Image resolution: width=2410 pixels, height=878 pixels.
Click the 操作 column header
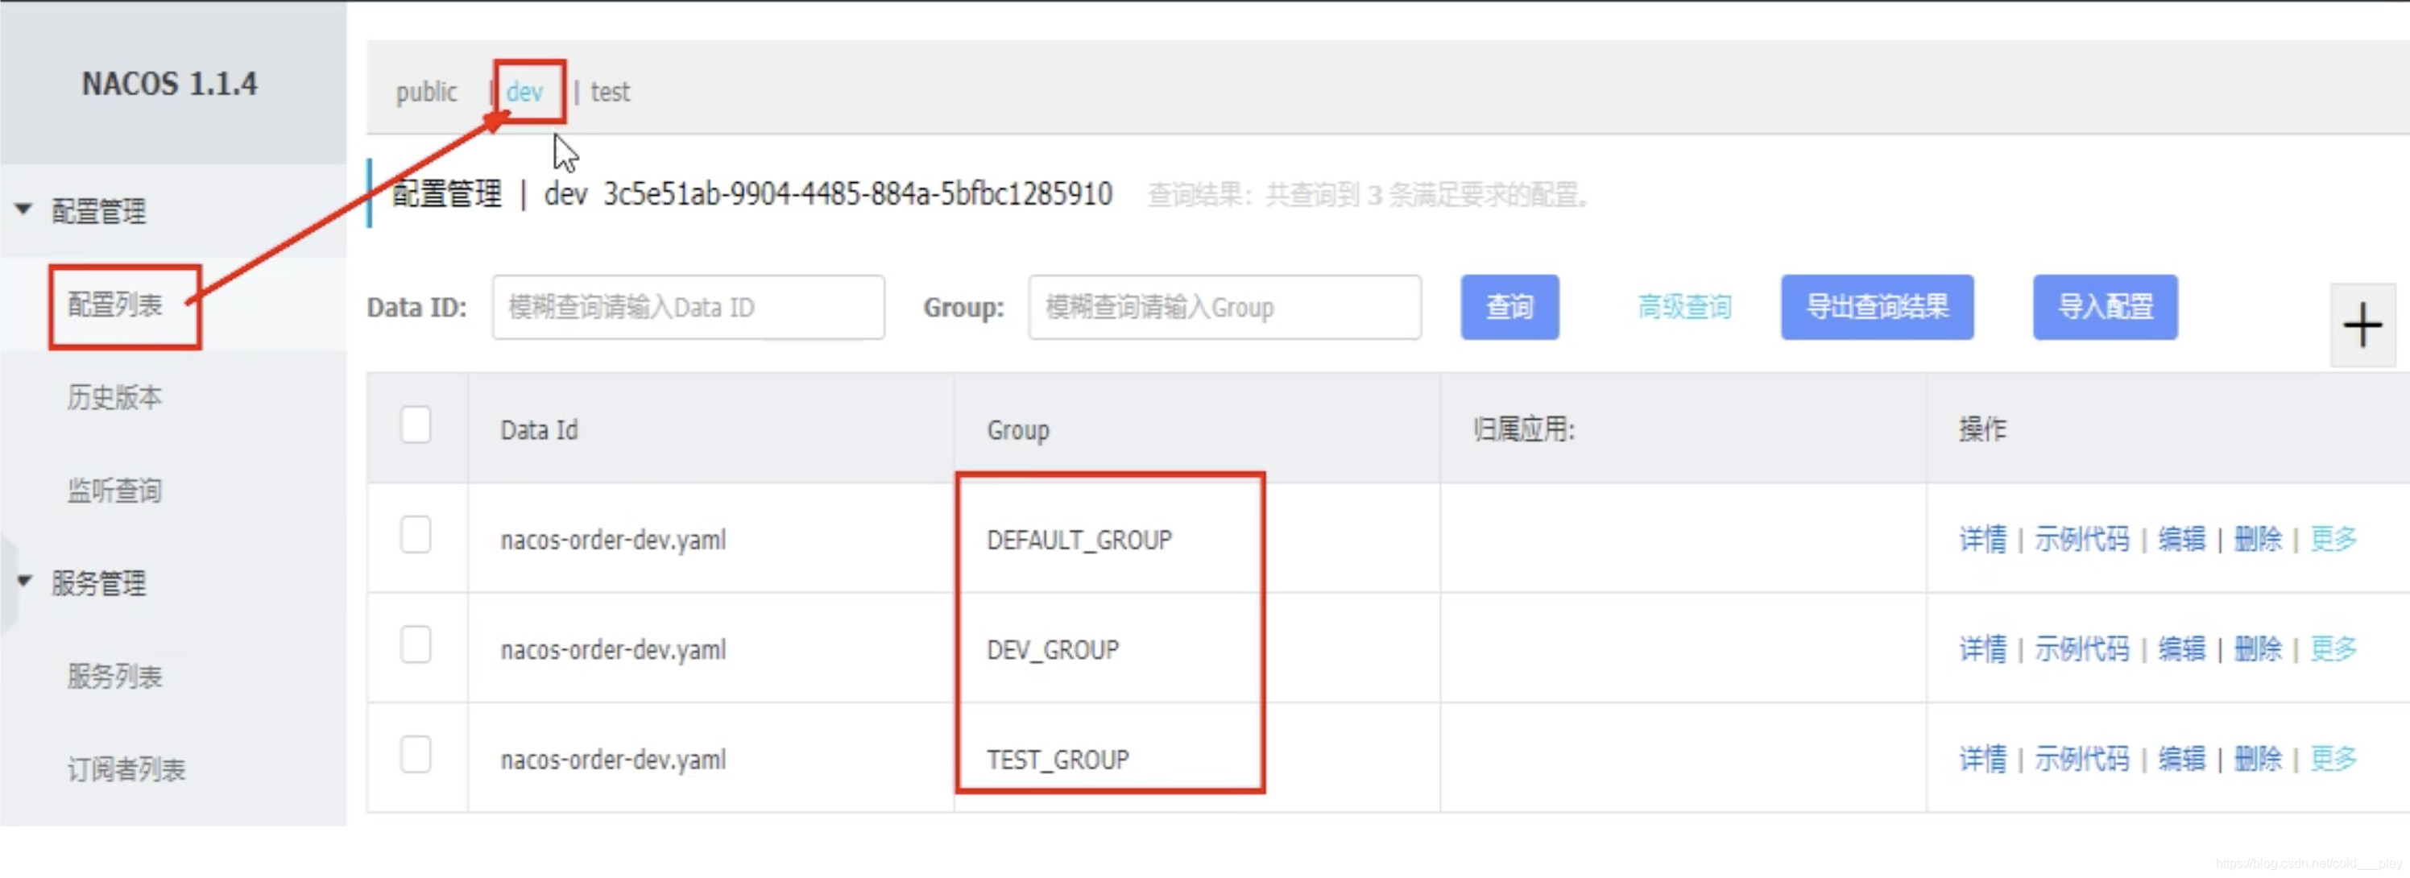[1982, 429]
